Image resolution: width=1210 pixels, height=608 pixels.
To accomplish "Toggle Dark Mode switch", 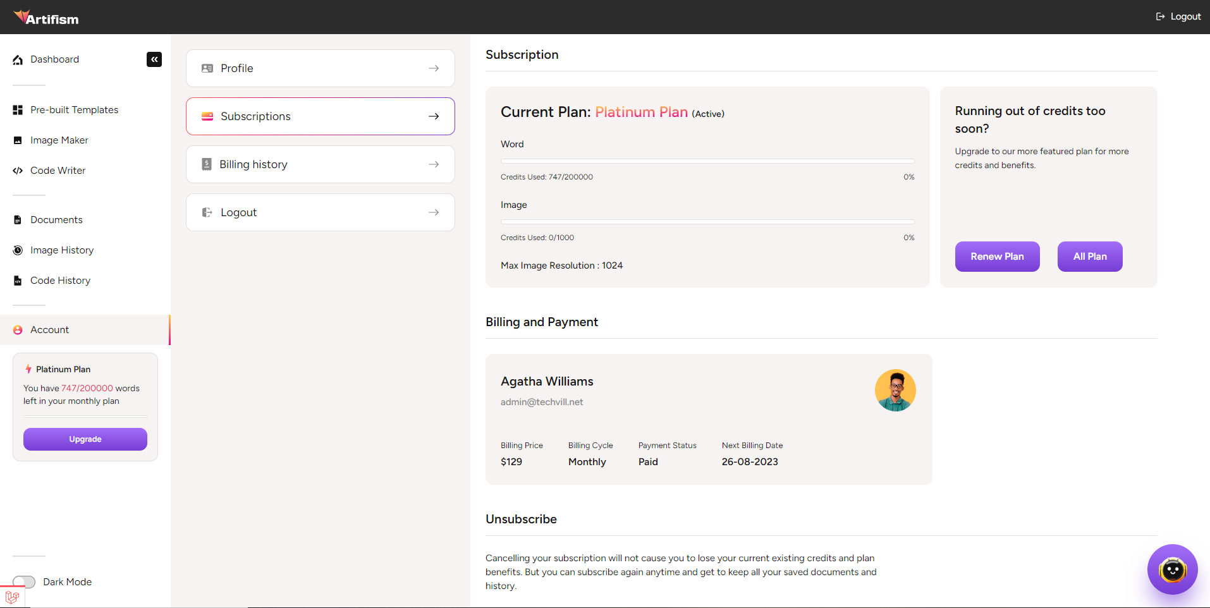I will pos(24,581).
